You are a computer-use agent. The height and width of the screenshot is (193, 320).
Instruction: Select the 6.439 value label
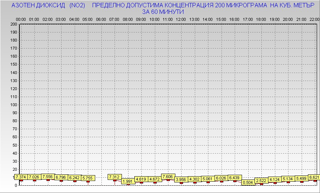235,178
